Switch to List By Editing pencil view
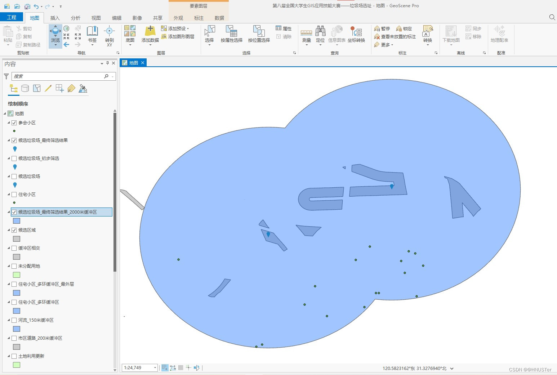 pos(48,88)
